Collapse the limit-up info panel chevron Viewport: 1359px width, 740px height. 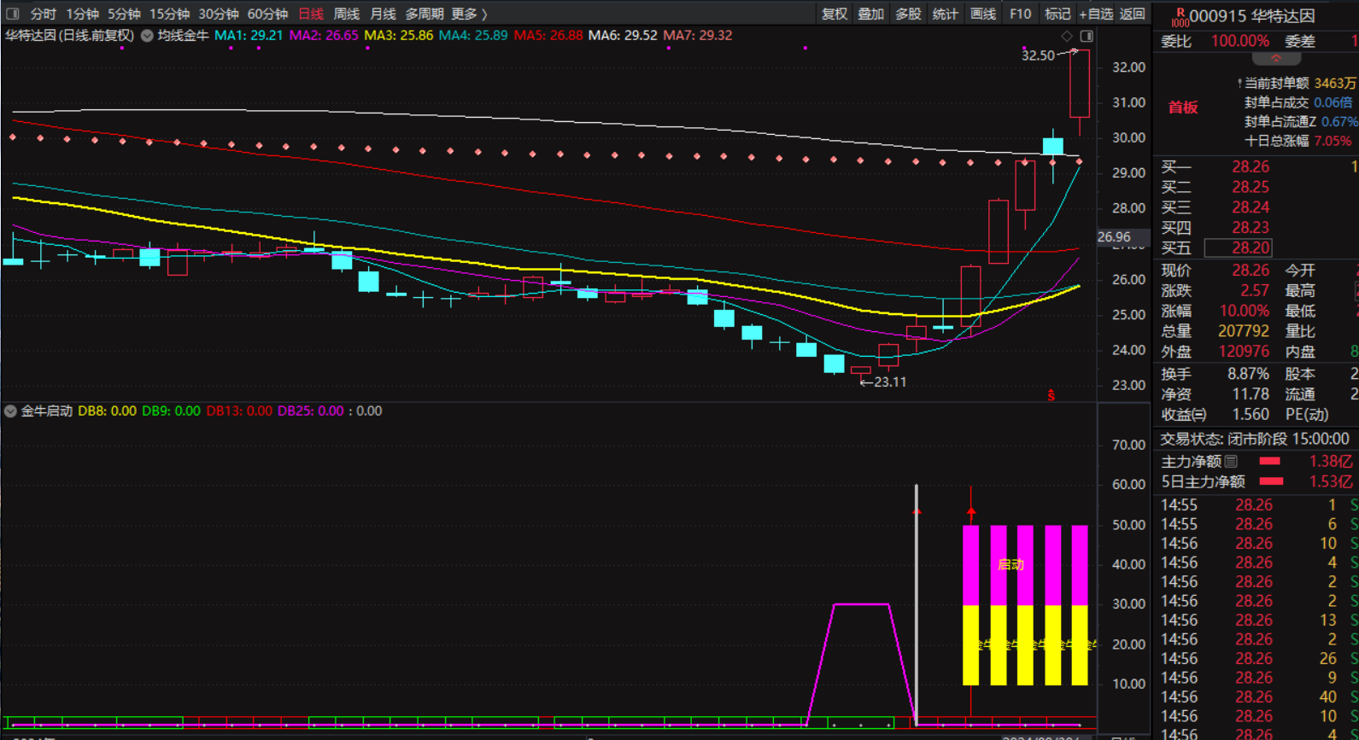1276,59
